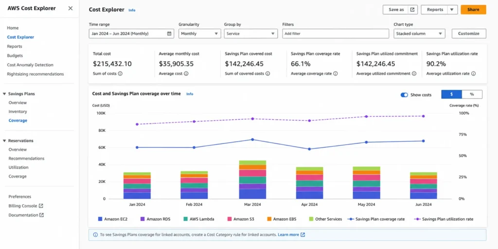Click the Amazon RDS legend swatch

click(142, 219)
